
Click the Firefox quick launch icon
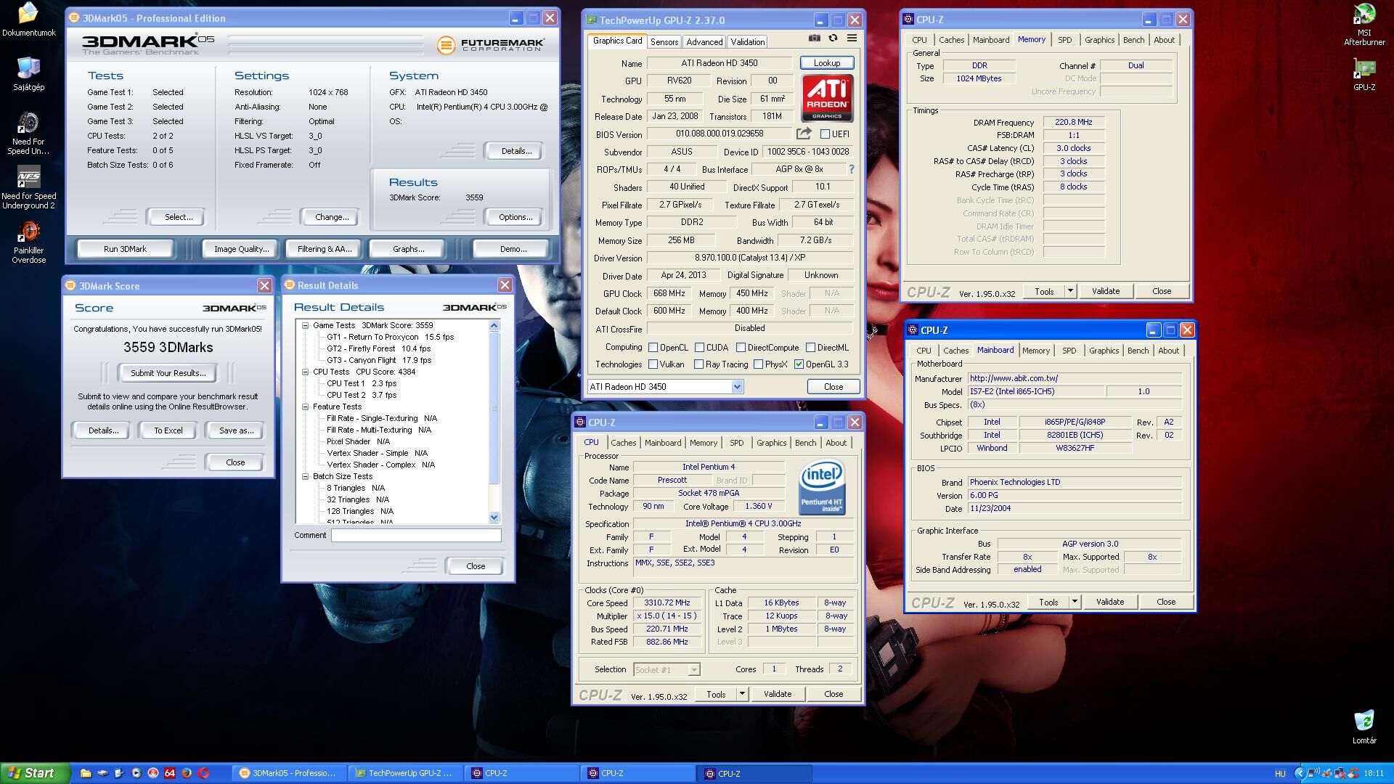(x=187, y=773)
